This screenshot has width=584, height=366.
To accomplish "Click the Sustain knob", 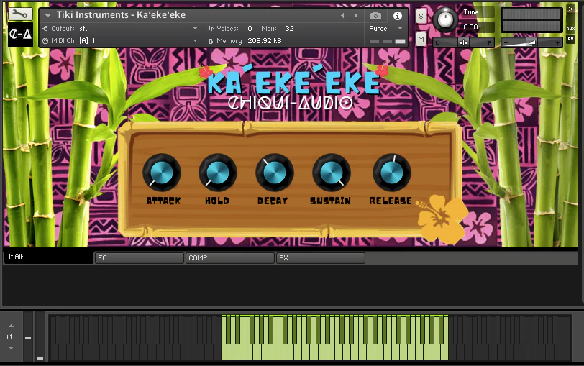I will coord(331,173).
